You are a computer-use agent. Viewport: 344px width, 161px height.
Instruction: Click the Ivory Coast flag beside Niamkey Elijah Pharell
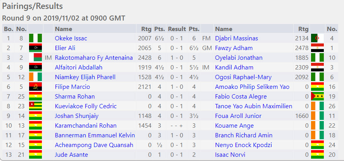click(35, 77)
